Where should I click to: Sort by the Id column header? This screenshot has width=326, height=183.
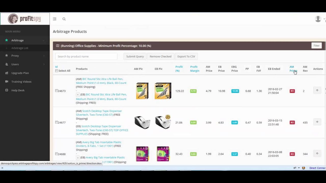(56, 67)
